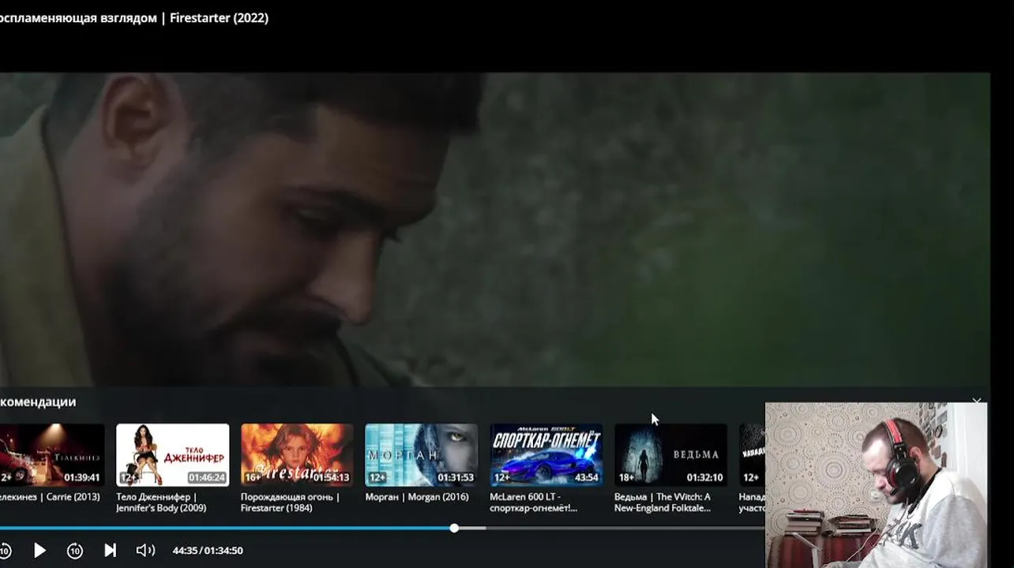The image size is (1014, 568).
Task: Skip forward 10 seconds
Action: pyautogui.click(x=75, y=550)
